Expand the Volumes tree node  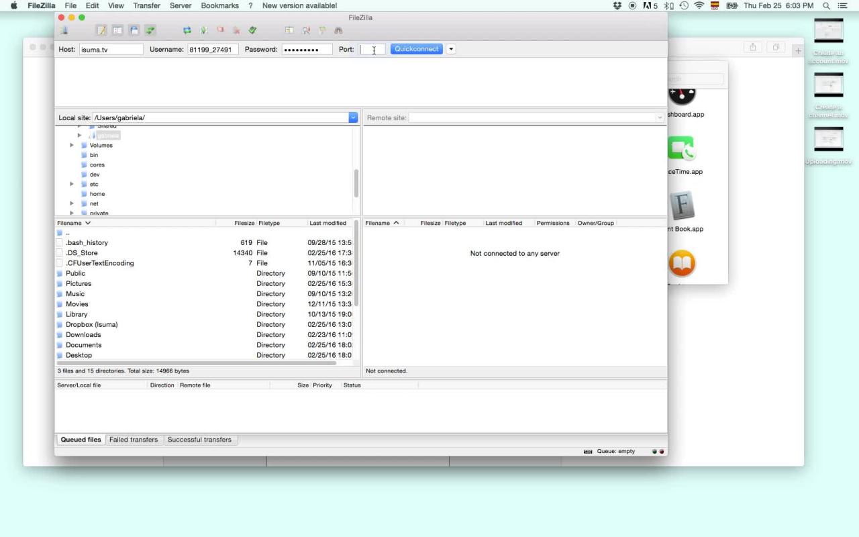(x=72, y=146)
